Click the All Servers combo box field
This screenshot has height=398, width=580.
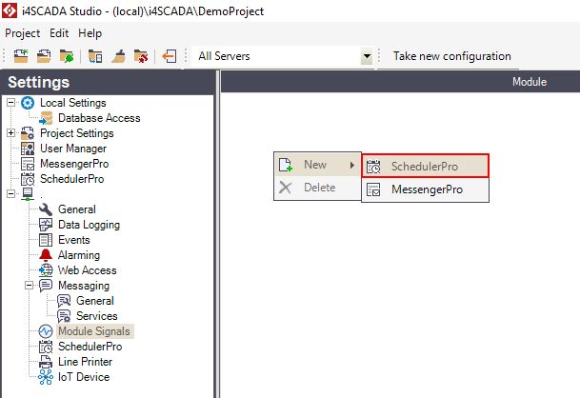click(283, 56)
